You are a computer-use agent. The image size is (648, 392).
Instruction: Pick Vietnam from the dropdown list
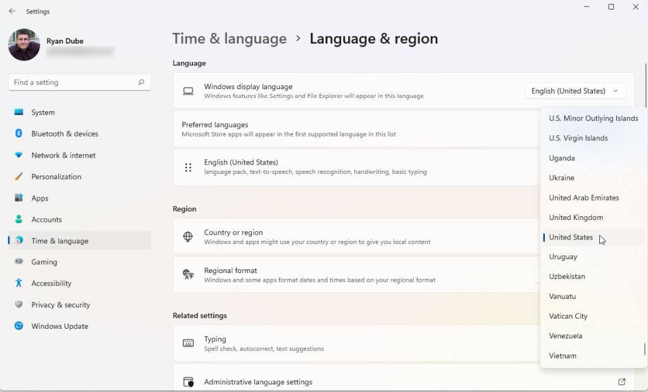pos(563,356)
